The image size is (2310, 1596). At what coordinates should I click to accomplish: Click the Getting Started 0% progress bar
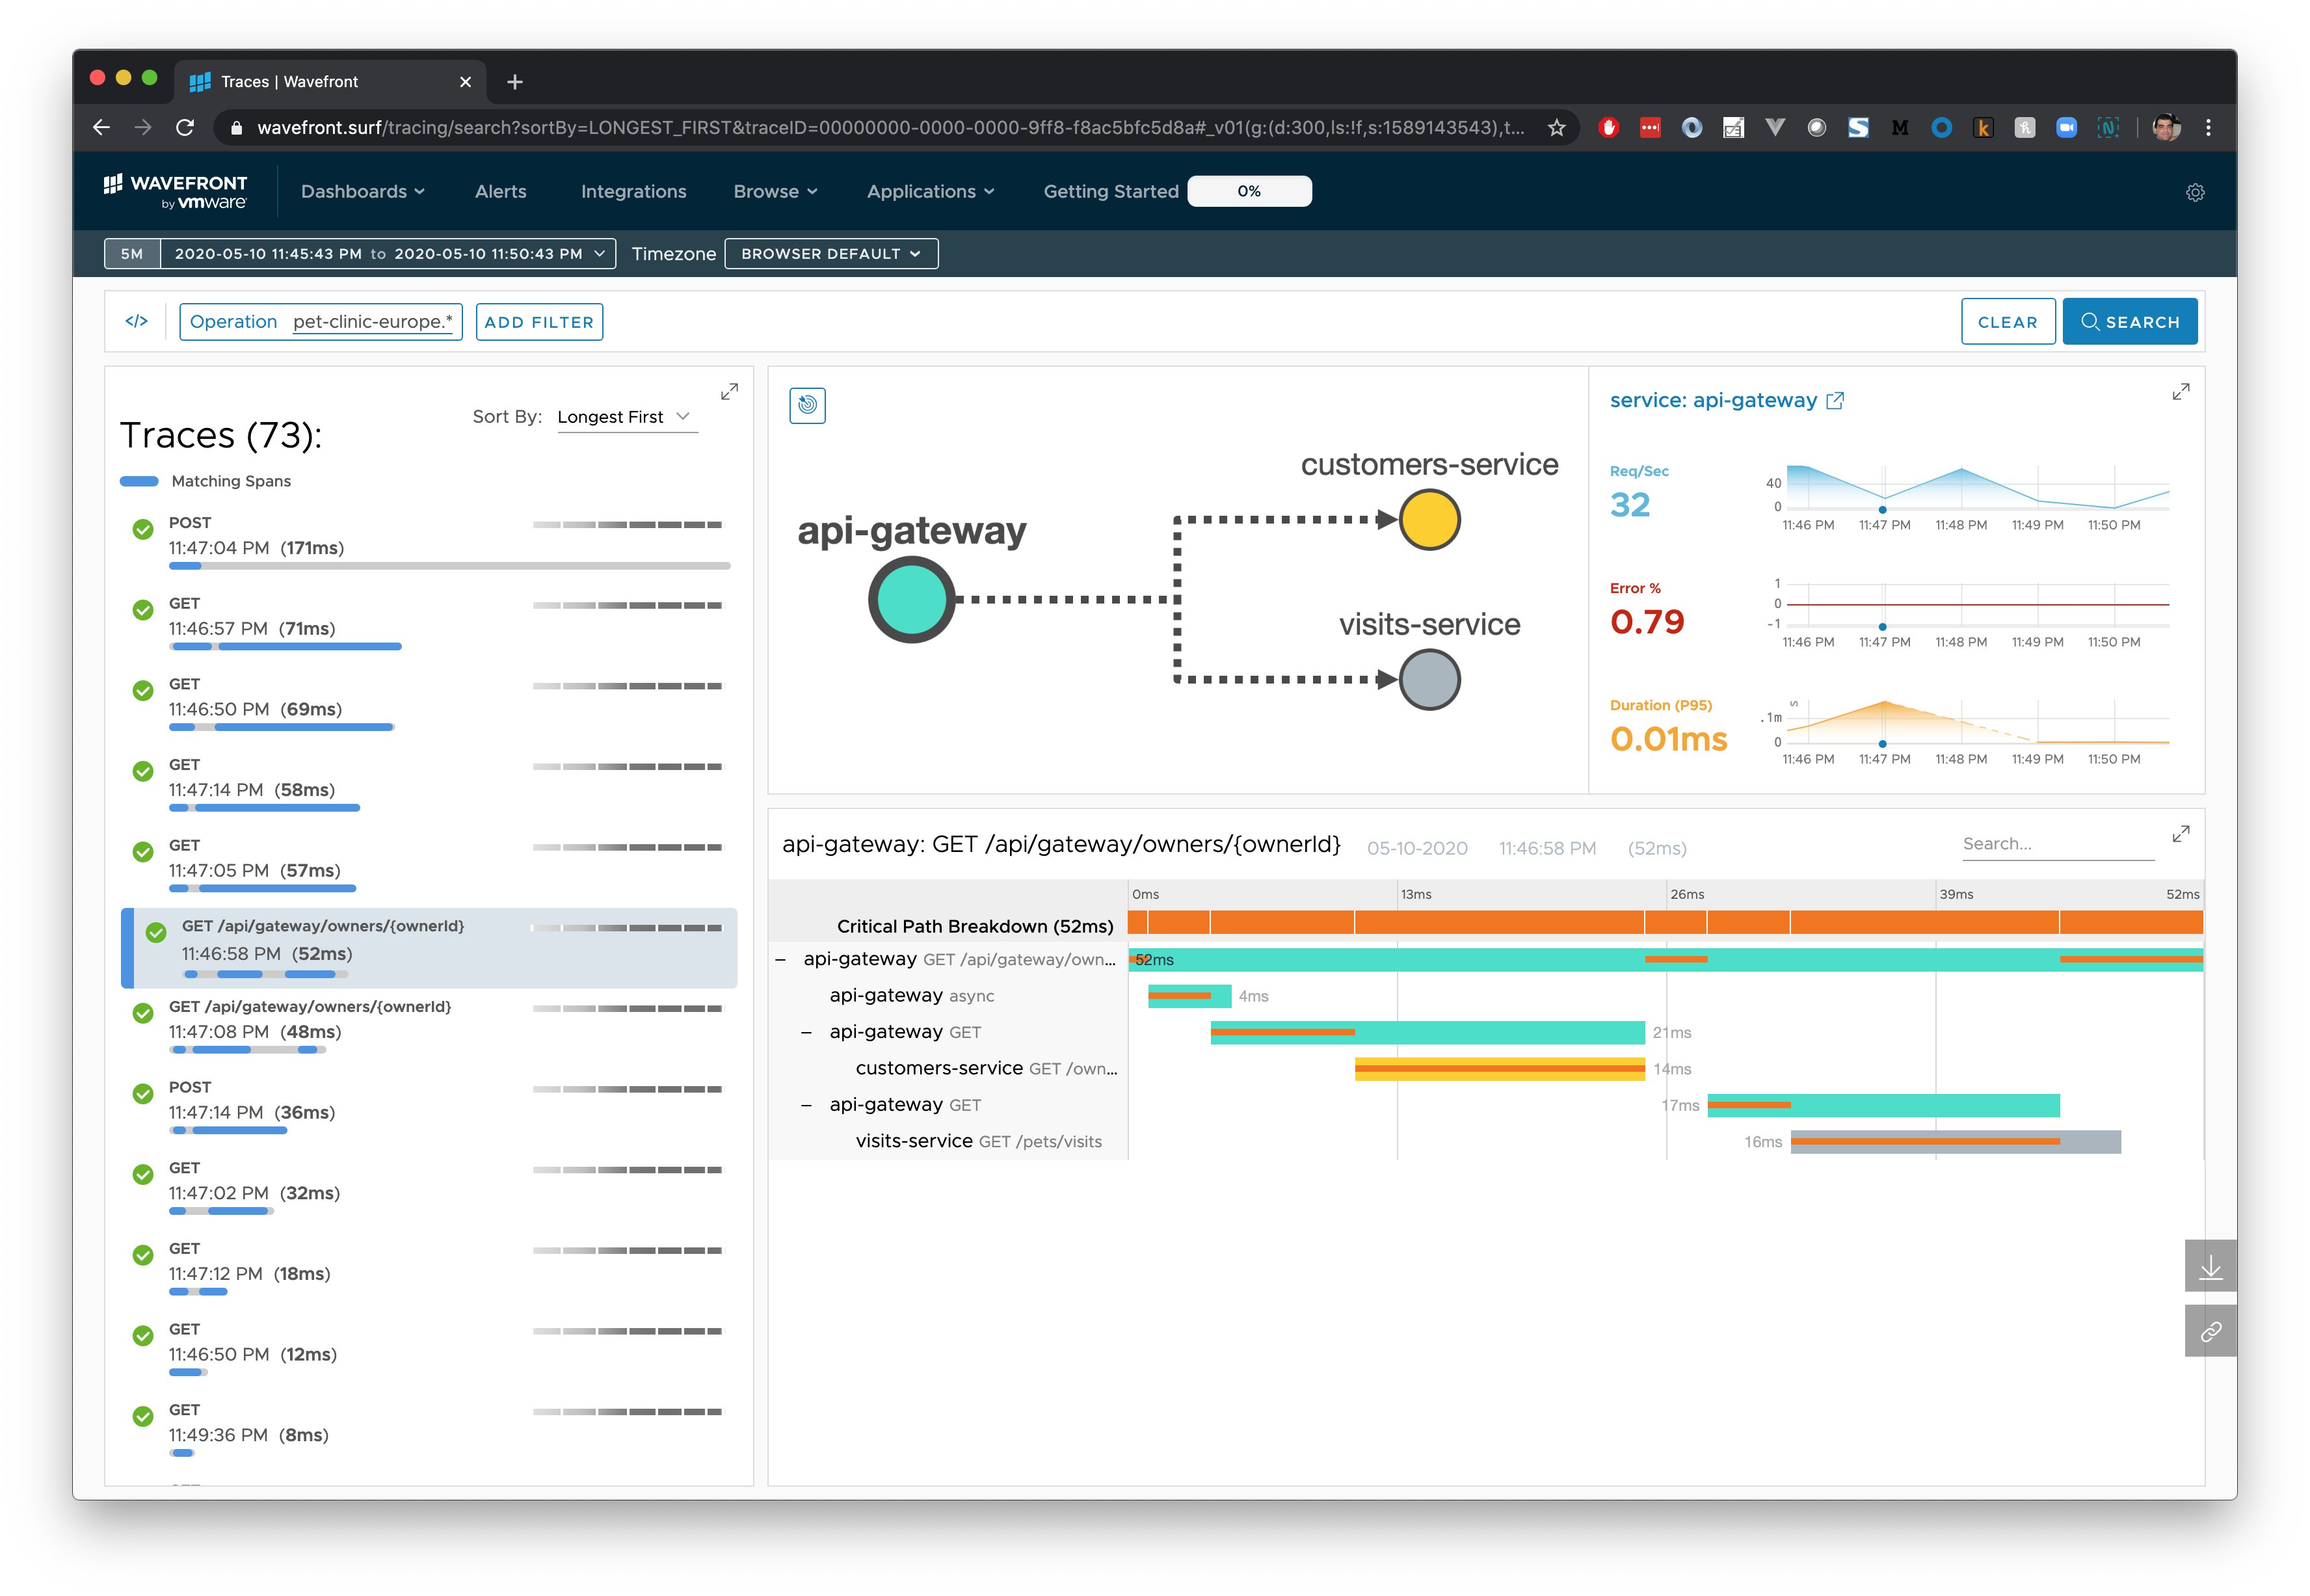click(x=1249, y=191)
